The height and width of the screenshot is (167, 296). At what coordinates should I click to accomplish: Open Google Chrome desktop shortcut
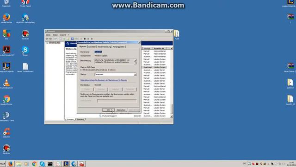6,100
